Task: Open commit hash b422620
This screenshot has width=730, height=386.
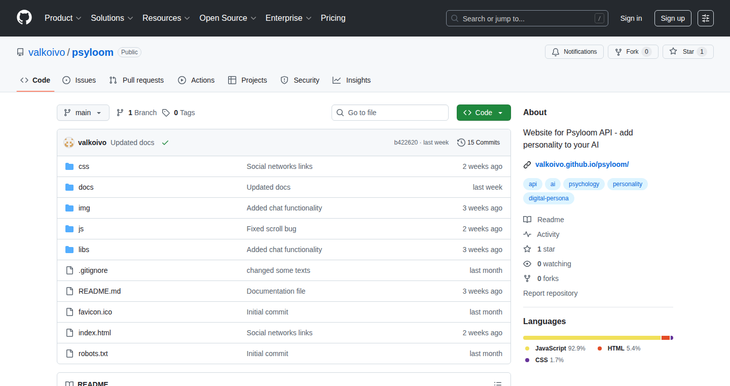Action: click(406, 143)
